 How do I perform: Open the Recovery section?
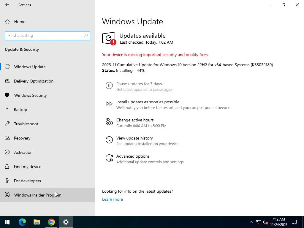click(x=47, y=138)
